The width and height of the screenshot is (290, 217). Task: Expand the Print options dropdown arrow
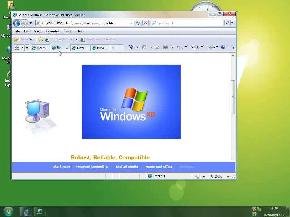click(172, 47)
